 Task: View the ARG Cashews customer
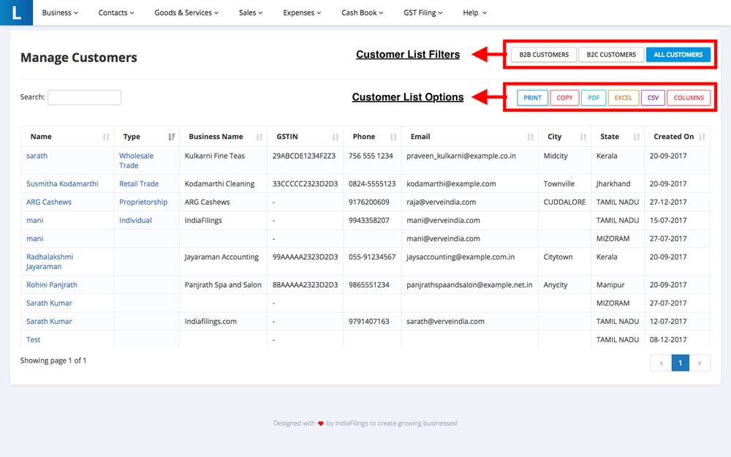(48, 202)
